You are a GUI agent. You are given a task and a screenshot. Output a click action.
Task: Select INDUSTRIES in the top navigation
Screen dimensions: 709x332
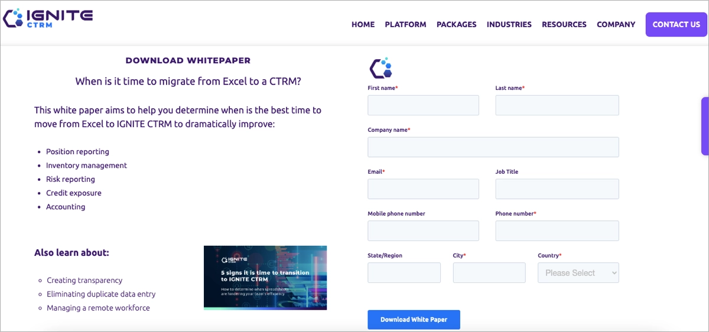tap(509, 25)
